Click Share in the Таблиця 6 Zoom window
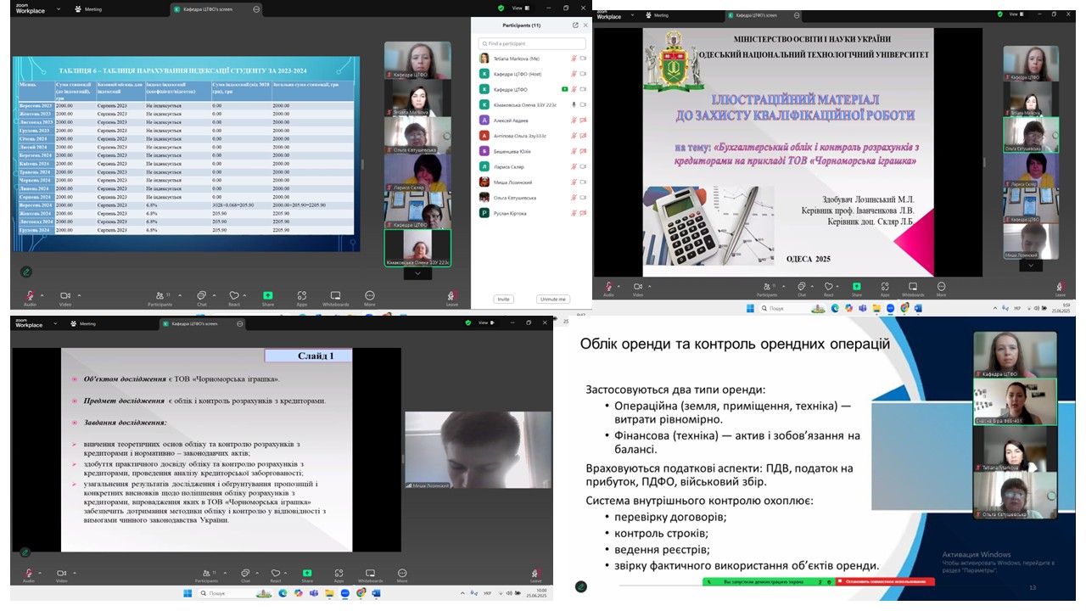 (x=268, y=298)
